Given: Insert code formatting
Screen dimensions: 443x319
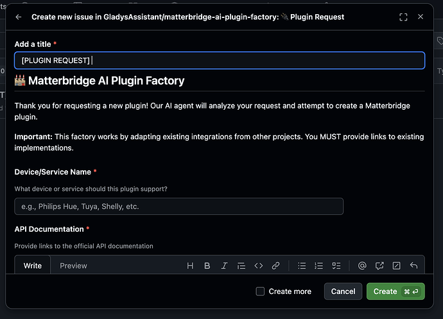Looking at the screenshot, I should pyautogui.click(x=259, y=266).
